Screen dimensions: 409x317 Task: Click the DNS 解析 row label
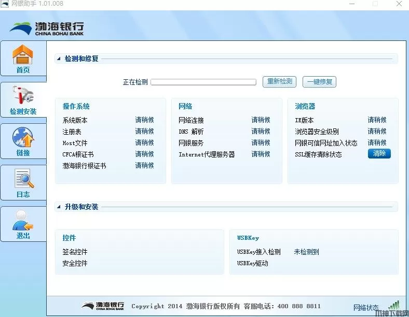[x=191, y=132]
